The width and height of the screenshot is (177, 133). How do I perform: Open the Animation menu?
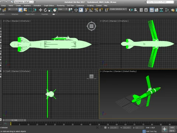click(37, 6)
